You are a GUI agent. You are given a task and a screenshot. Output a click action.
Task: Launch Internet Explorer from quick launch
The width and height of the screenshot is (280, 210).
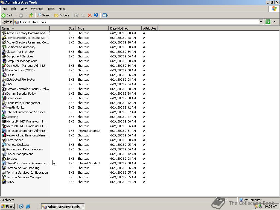(28, 206)
